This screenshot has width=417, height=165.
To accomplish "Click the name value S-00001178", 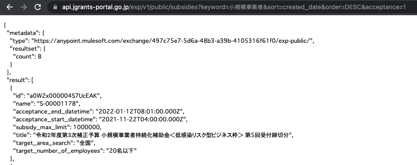I will (x=58, y=104).
